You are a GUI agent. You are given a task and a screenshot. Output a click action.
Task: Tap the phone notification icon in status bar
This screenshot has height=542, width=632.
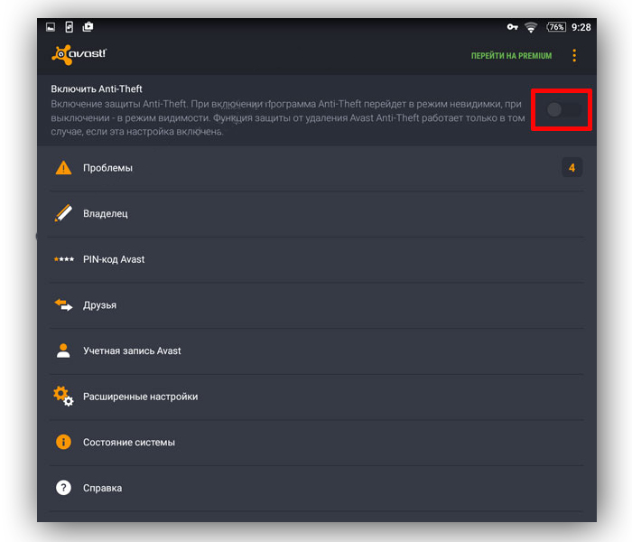[x=69, y=27]
